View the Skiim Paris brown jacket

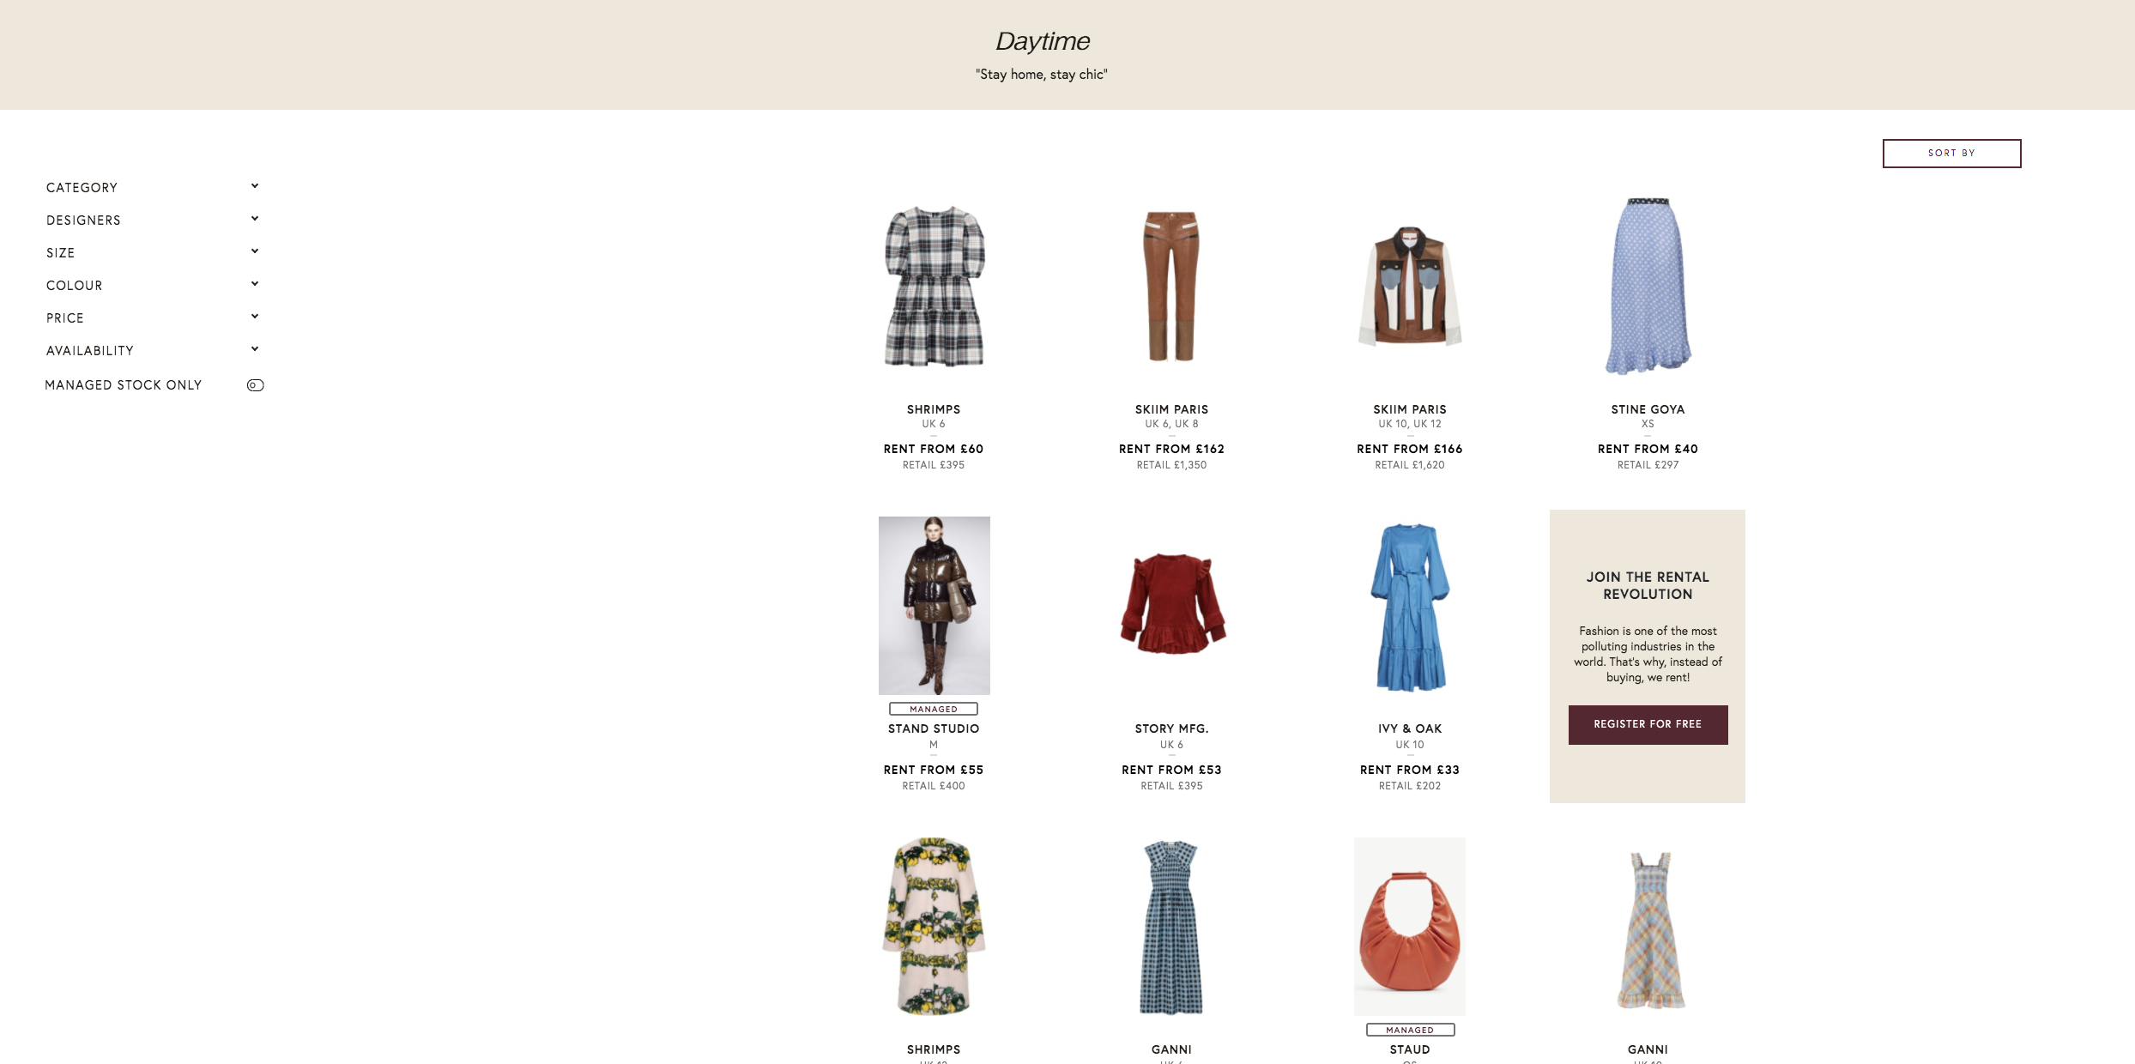pos(1410,287)
